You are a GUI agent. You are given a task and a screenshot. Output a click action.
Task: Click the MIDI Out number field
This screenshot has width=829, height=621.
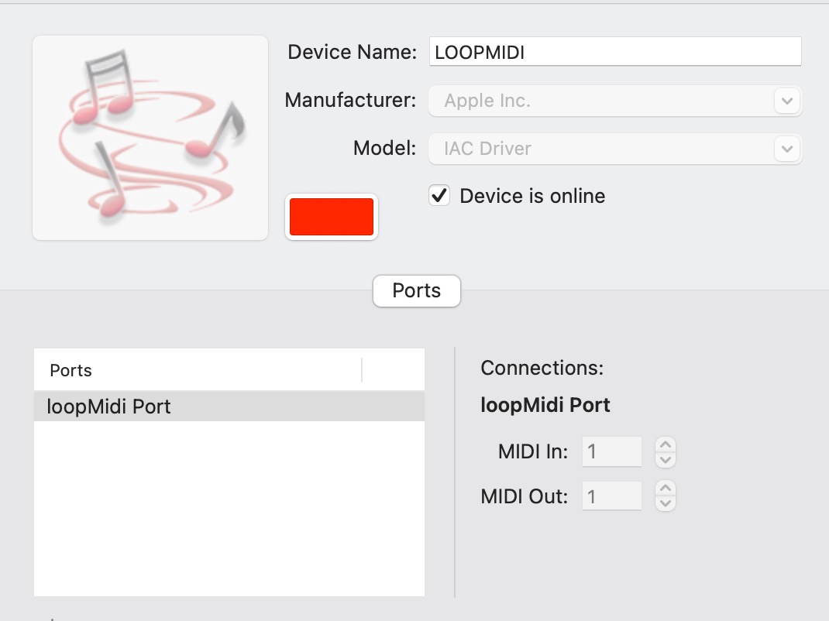611,496
